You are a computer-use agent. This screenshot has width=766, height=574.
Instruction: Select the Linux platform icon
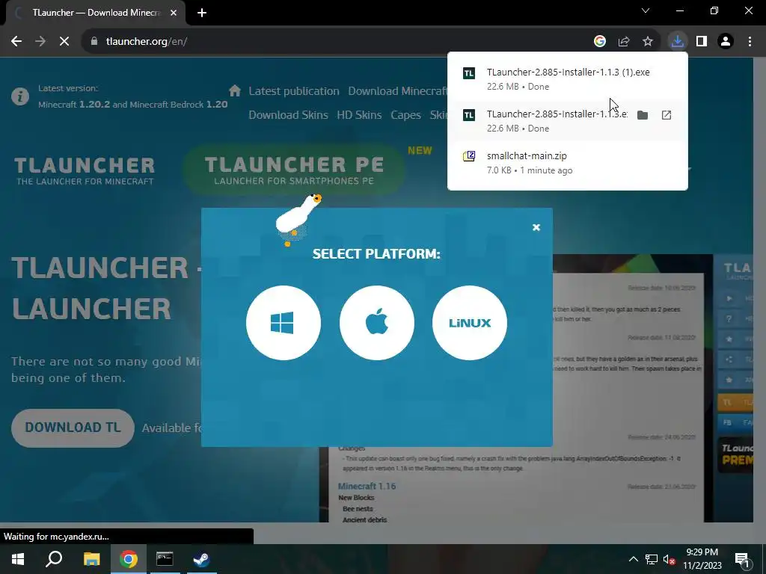click(x=470, y=323)
